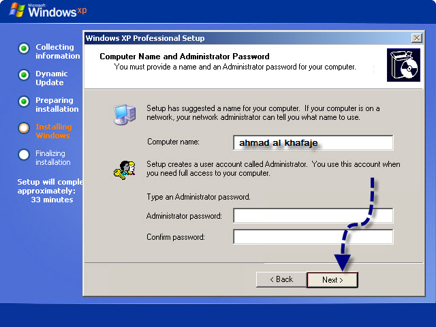
Task: Select the Collecting information step indicator
Action: 24,48
